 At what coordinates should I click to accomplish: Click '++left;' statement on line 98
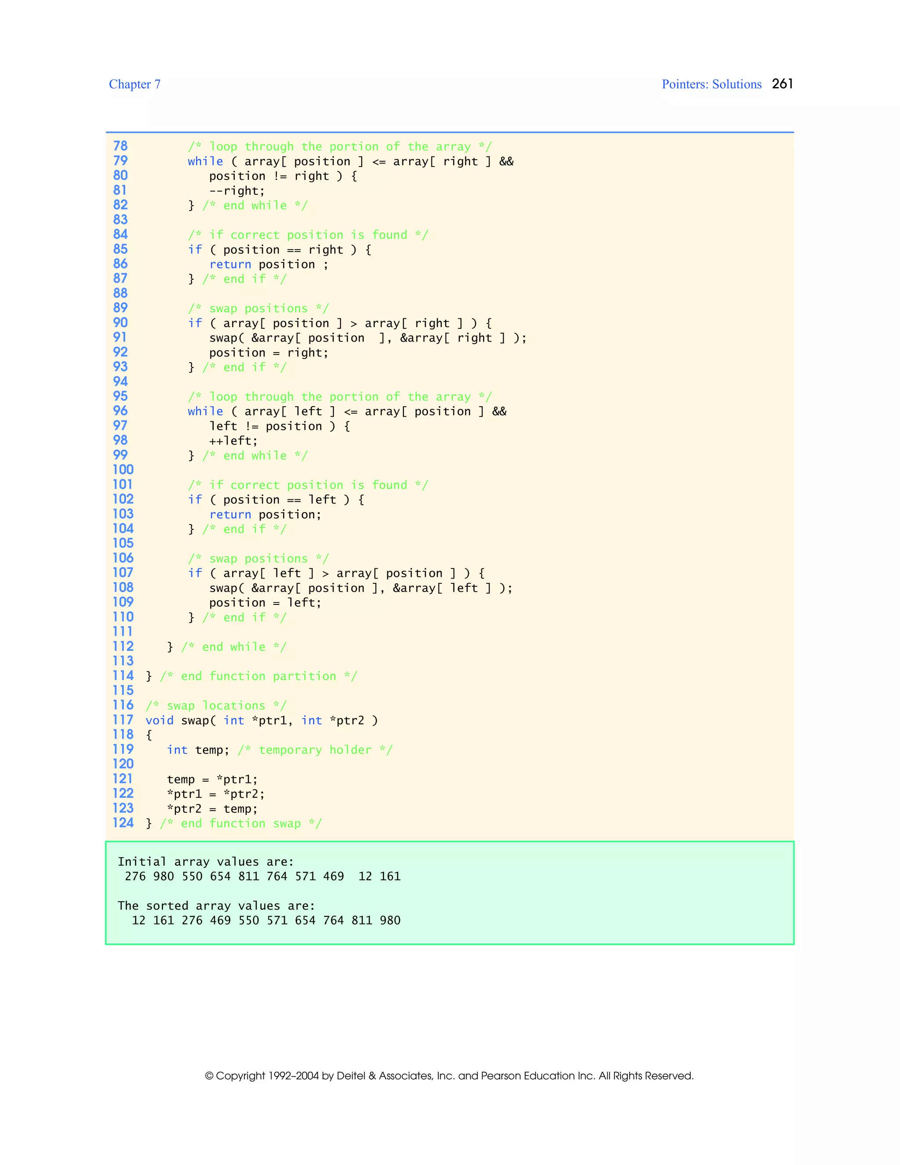[233, 441]
